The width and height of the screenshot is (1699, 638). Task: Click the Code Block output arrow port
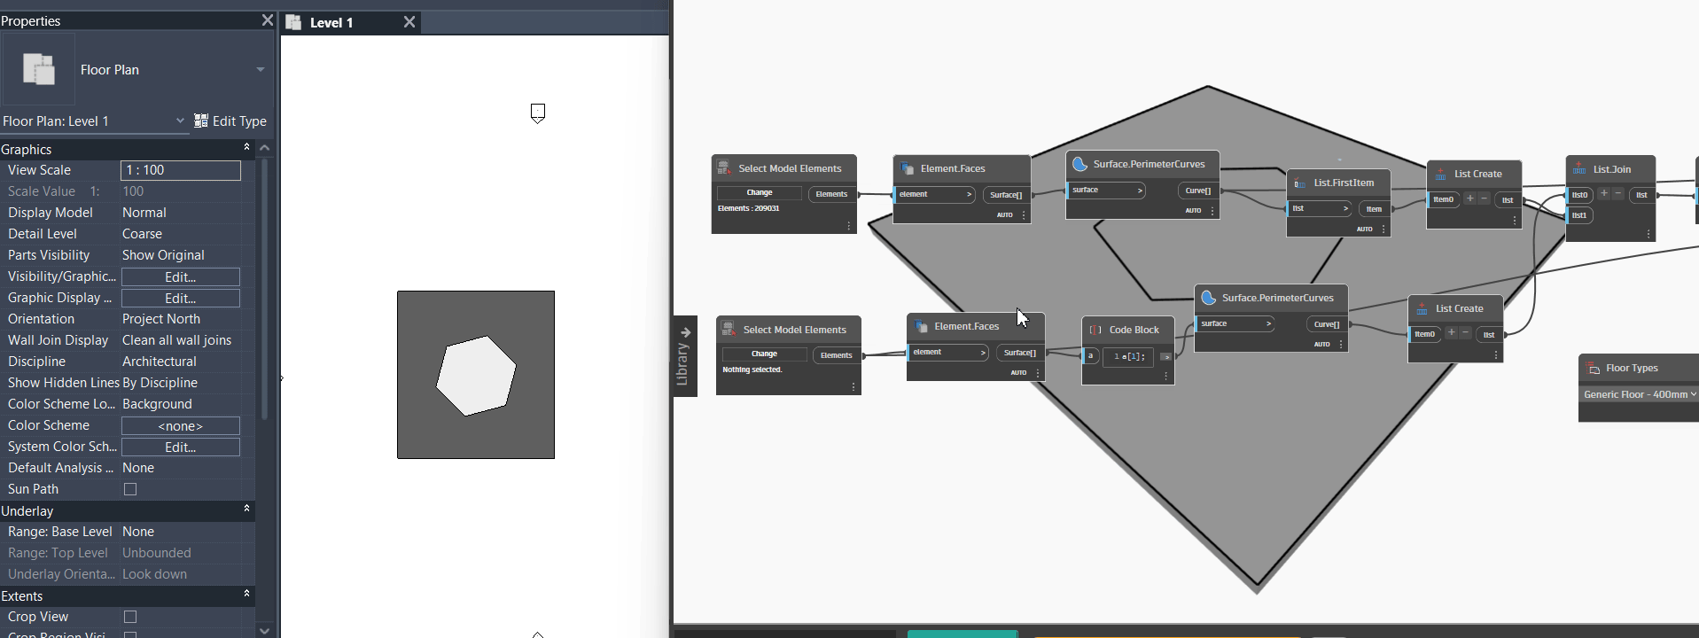pyautogui.click(x=1165, y=356)
